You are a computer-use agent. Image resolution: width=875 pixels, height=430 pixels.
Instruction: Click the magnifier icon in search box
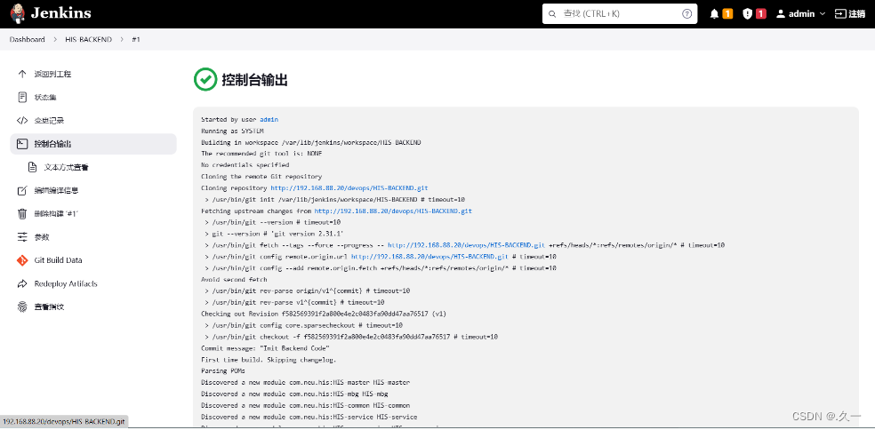point(552,14)
